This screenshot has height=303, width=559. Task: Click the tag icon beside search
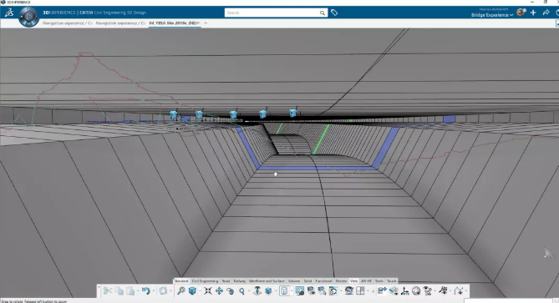coord(334,13)
